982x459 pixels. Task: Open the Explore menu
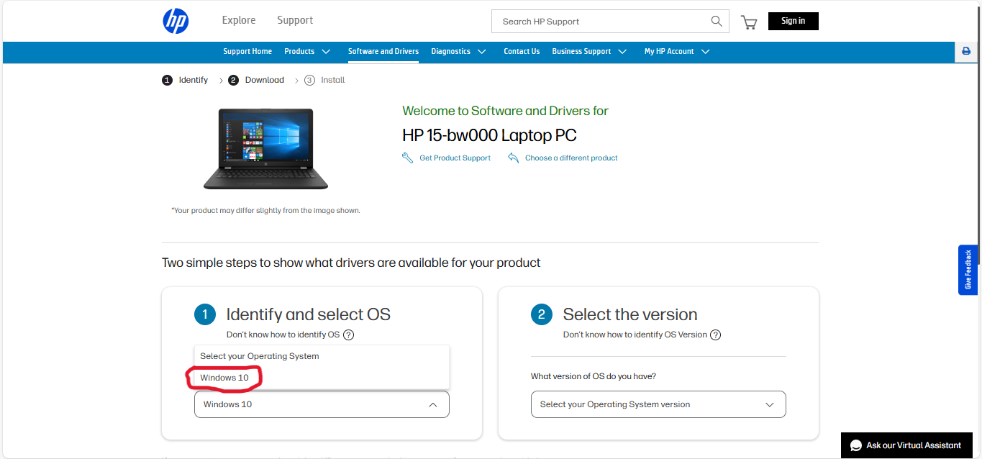coord(239,20)
